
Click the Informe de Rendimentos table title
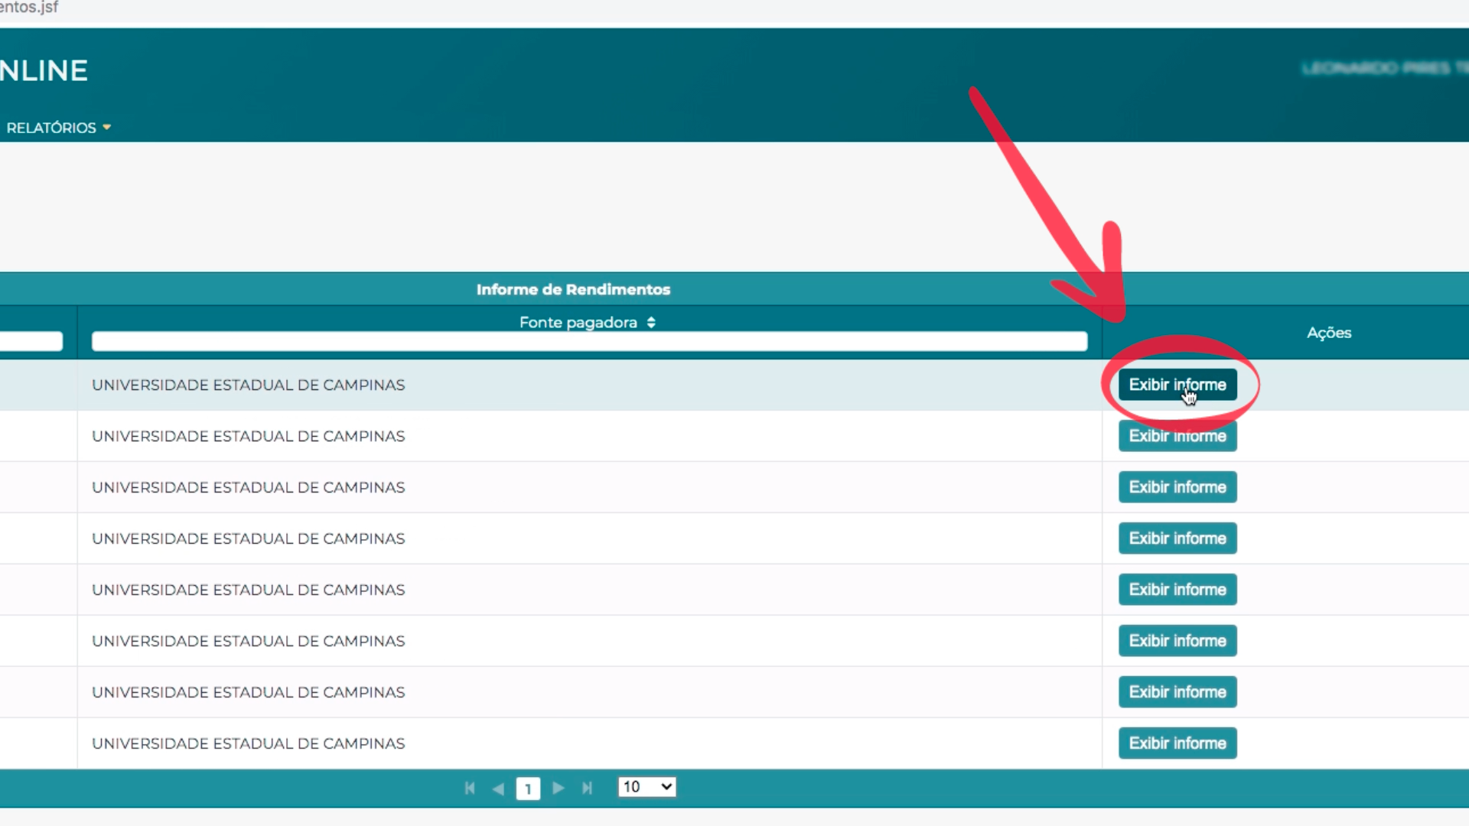tap(573, 289)
